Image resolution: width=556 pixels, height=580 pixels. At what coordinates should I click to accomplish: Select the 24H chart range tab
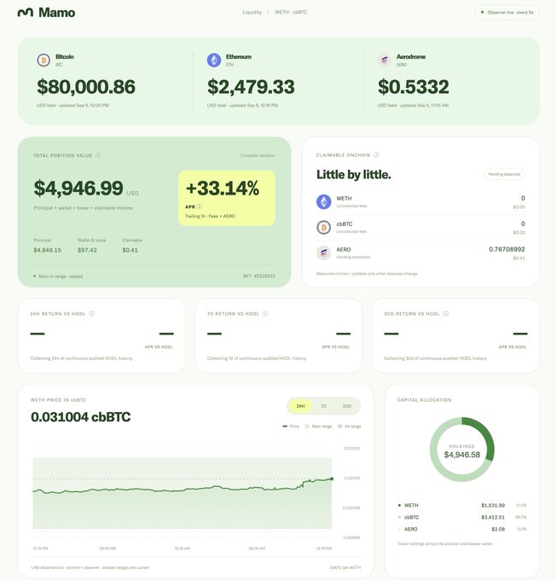300,406
